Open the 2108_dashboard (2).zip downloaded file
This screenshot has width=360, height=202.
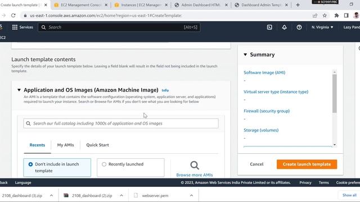coord(92,195)
